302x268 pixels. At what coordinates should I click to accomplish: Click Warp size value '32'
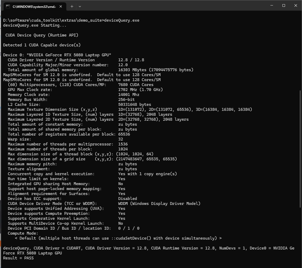point(121,139)
